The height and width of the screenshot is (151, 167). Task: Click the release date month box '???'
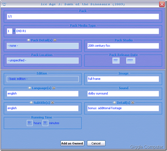(116, 60)
